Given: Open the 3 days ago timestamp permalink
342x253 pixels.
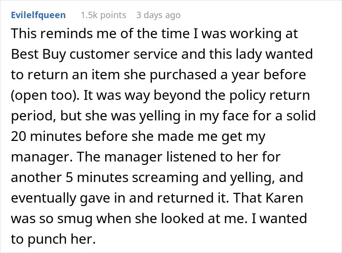Looking at the screenshot, I should tap(158, 15).
